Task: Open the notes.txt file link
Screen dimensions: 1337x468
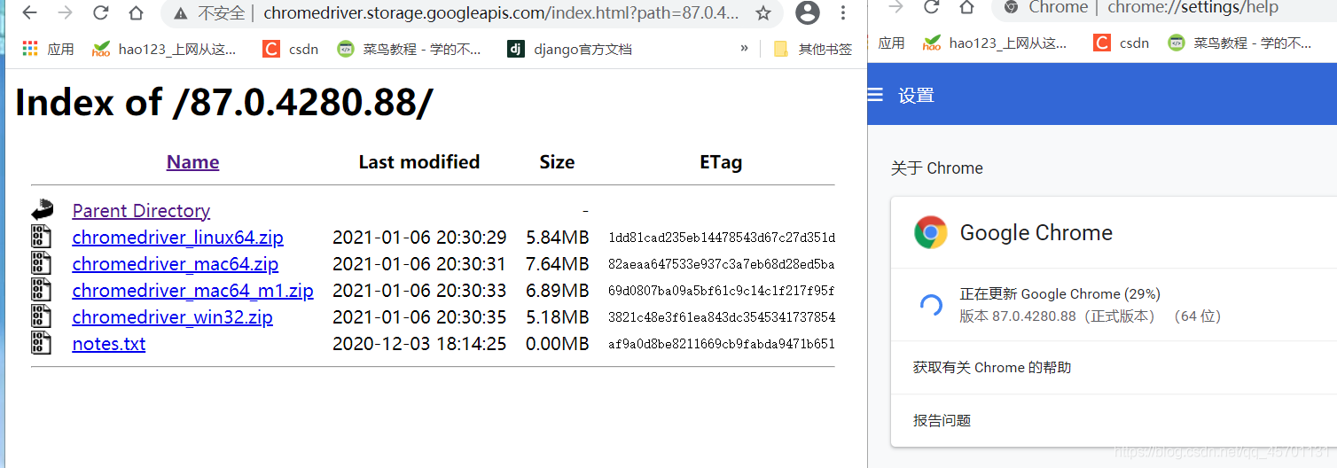Action: tap(108, 344)
